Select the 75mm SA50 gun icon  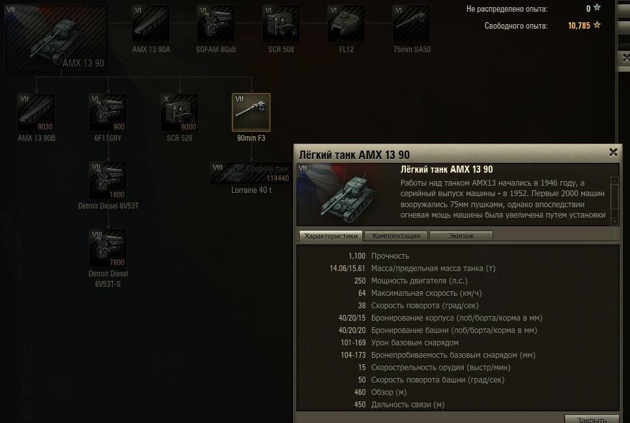pyautogui.click(x=411, y=23)
